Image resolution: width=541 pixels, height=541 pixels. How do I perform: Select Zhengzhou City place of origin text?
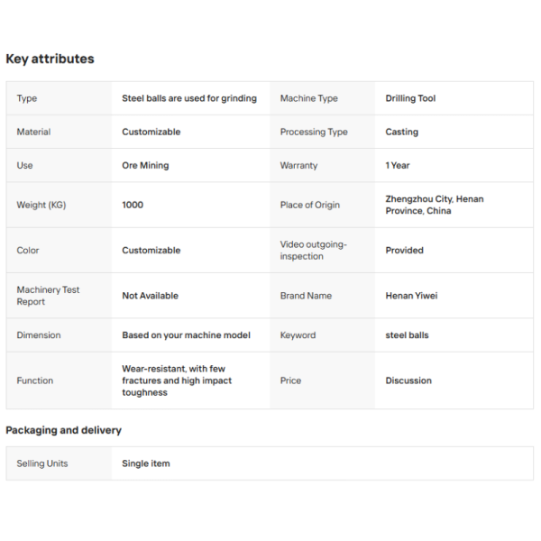coord(435,205)
